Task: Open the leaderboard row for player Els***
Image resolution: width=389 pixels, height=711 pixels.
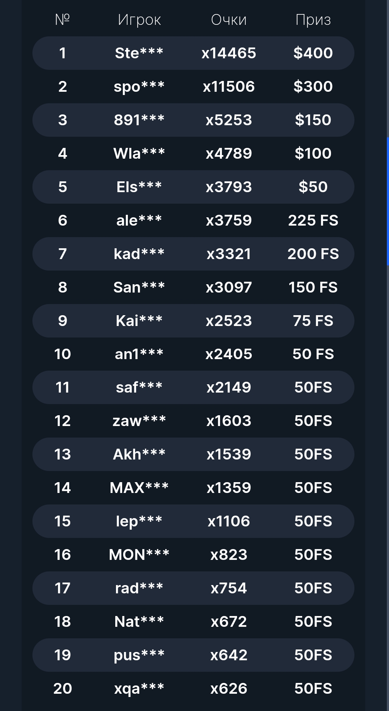Action: tap(193, 187)
